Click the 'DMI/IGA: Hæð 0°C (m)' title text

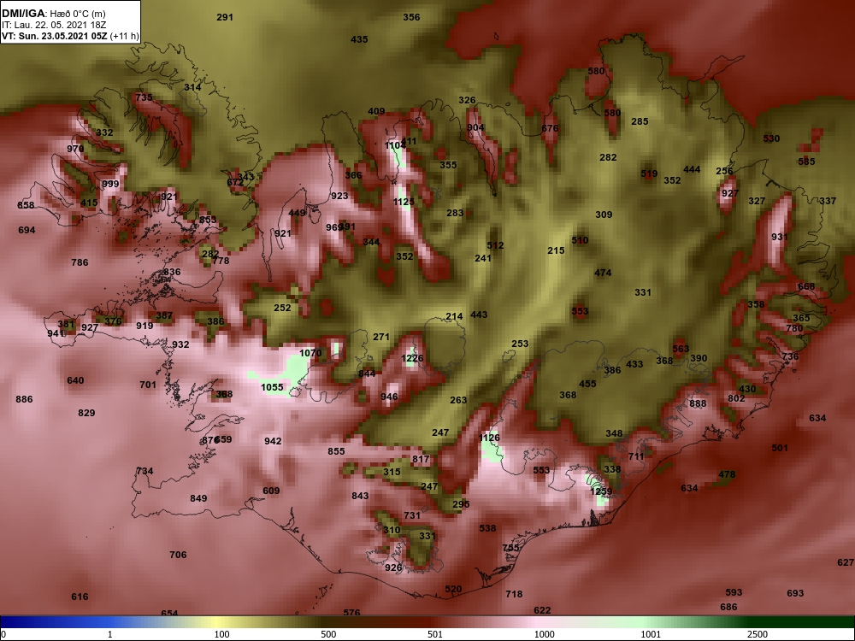coord(53,14)
